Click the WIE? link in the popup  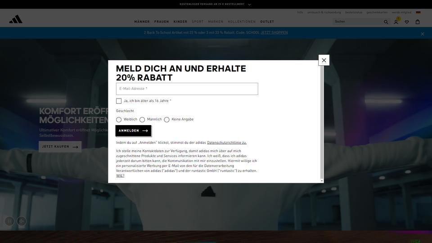tap(120, 176)
